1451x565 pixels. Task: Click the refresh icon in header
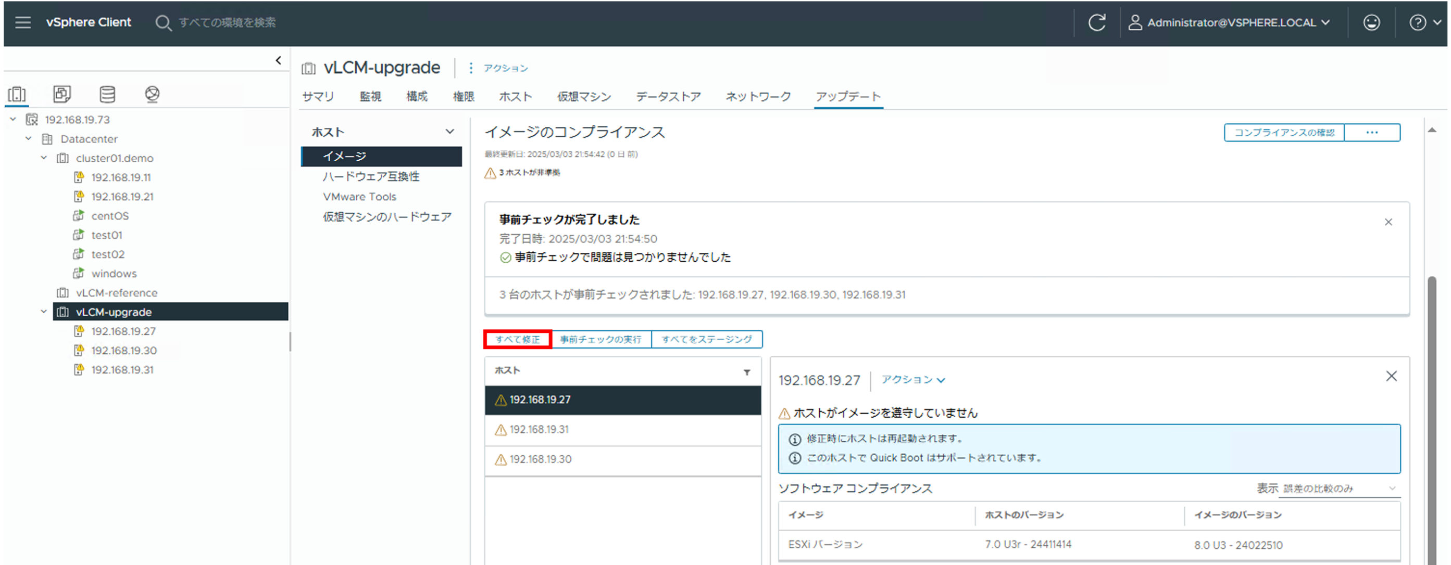click(x=1096, y=22)
